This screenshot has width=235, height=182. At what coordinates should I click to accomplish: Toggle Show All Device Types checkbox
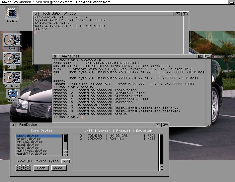click(66, 161)
